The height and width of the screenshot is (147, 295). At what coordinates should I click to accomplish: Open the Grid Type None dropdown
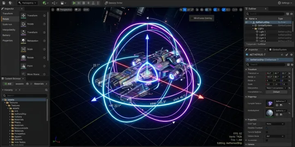tap(275, 124)
